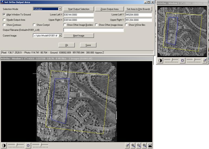Click the brightness slider in Window 2

[194, 61]
